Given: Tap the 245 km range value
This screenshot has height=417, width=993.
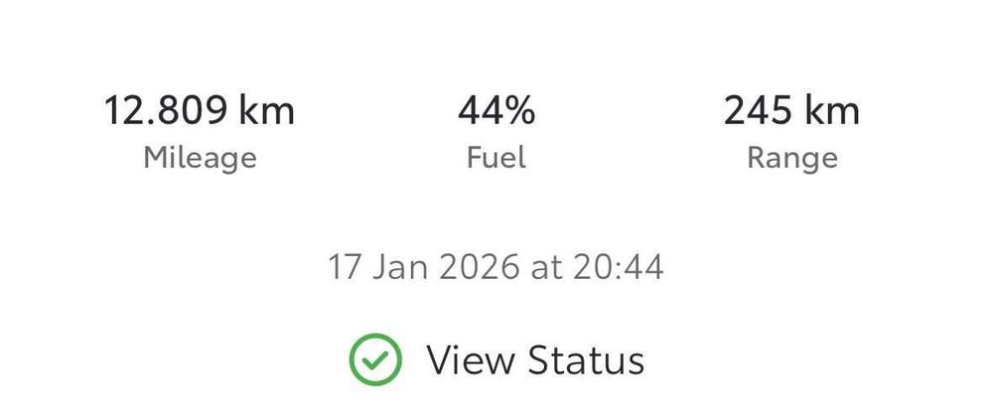Looking at the screenshot, I should [791, 110].
